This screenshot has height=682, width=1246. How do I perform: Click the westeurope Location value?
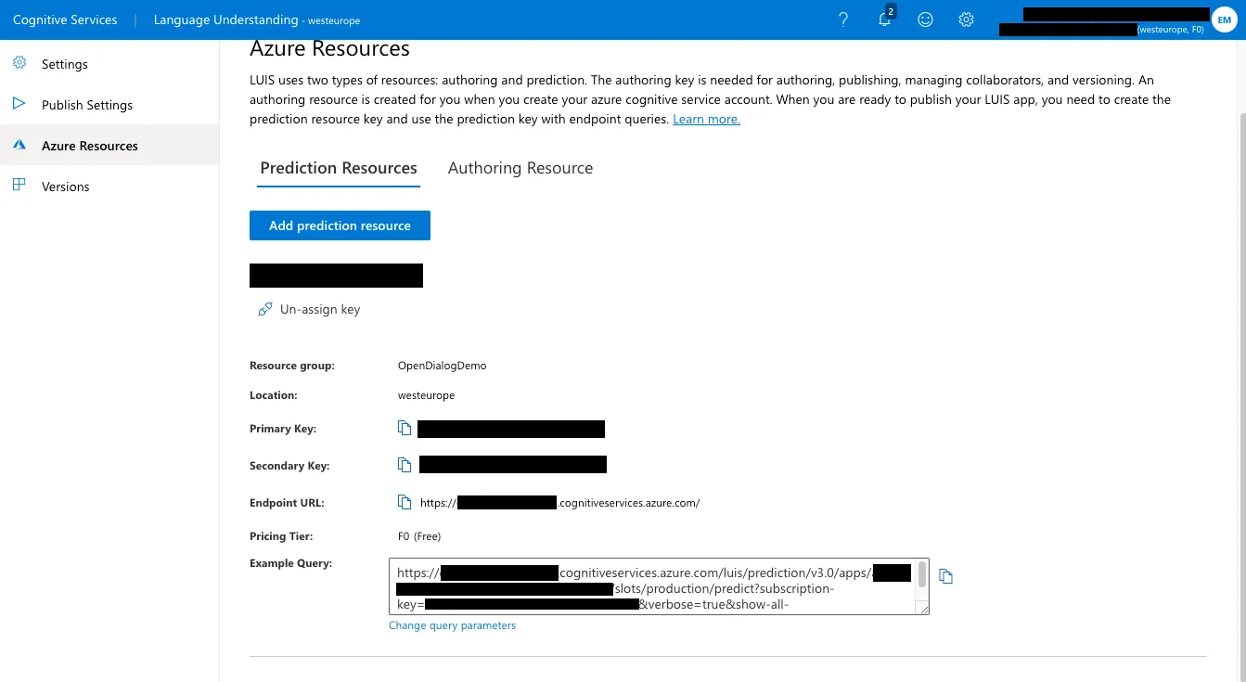(x=426, y=395)
